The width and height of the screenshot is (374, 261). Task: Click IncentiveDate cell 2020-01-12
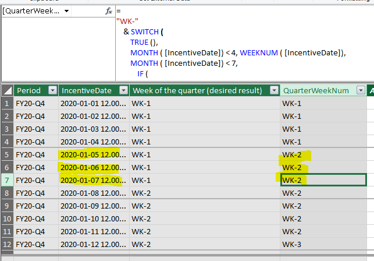tap(94, 244)
